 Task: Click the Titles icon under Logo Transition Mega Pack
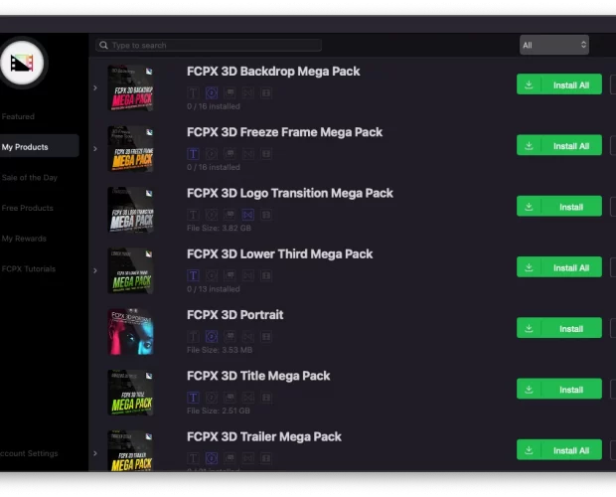pos(193,215)
